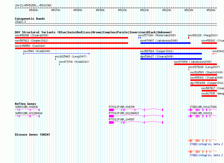The image size is (224, 163).
Task: Select the nsv587814 (Cooper2011) variant label
Action: point(157,51)
